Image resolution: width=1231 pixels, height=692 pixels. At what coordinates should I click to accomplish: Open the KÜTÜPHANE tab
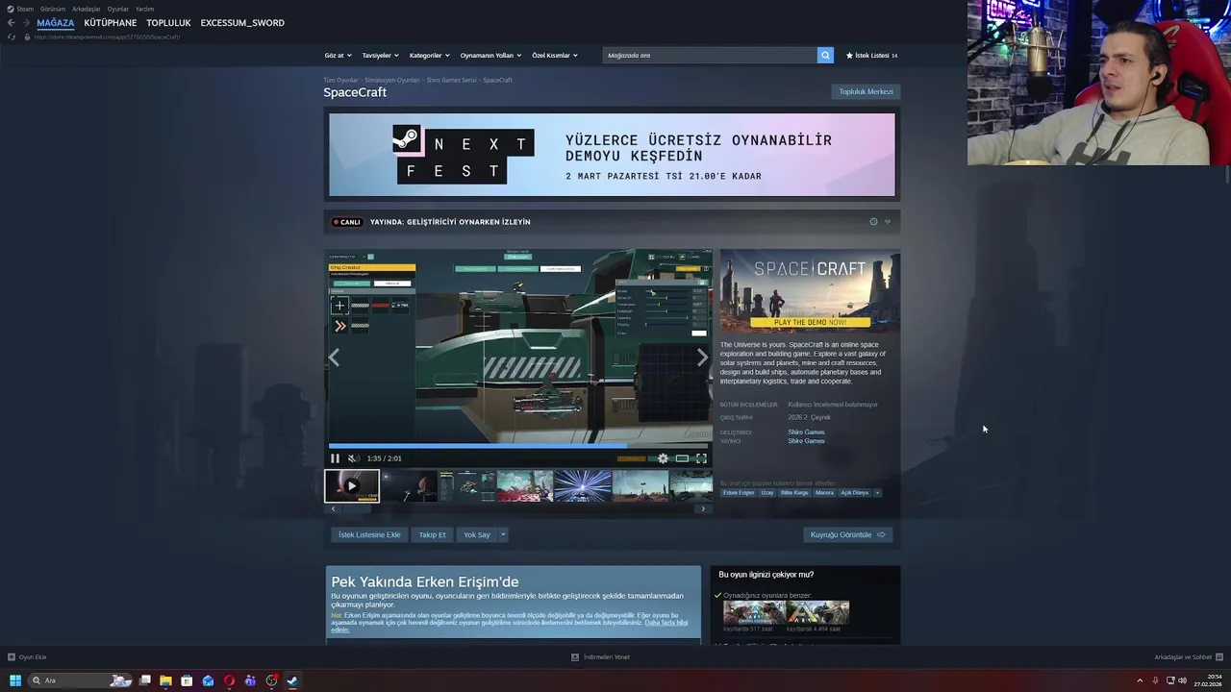pyautogui.click(x=111, y=22)
